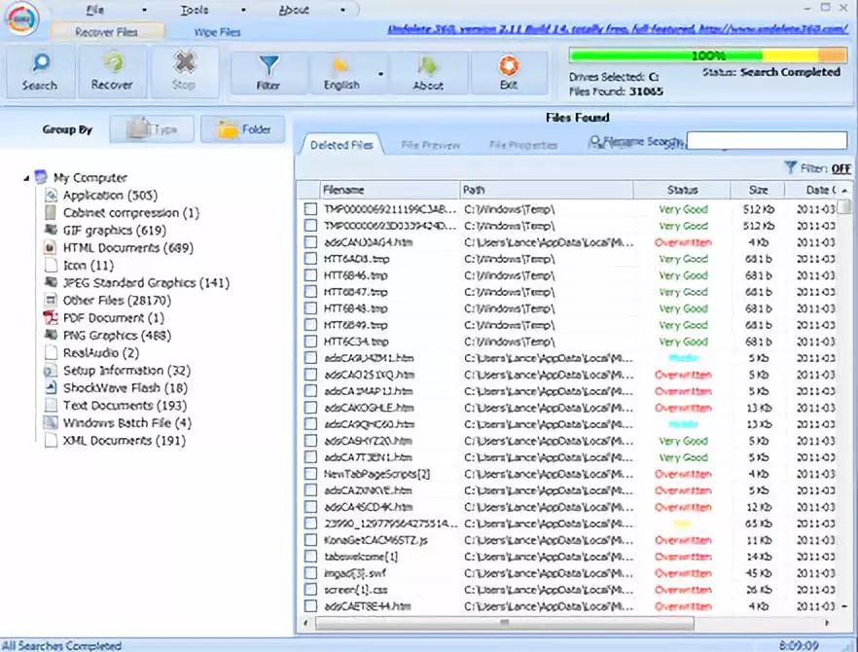The height and width of the screenshot is (652, 858).
Task: Open the English language dropdown arrow
Action: pos(380,73)
